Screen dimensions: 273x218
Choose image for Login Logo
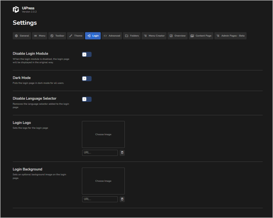pyautogui.click(x=103, y=134)
